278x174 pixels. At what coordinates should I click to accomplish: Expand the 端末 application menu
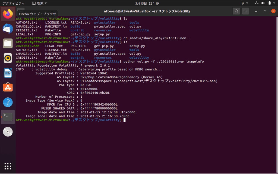click(39, 3)
